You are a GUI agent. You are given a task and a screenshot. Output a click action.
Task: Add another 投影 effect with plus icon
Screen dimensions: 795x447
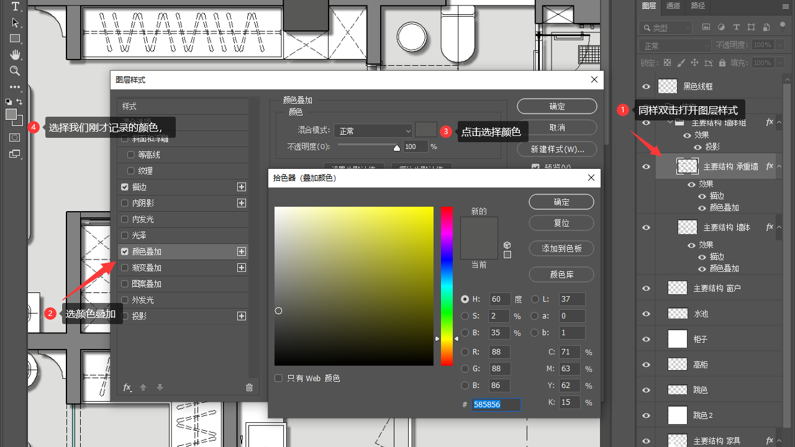click(242, 316)
